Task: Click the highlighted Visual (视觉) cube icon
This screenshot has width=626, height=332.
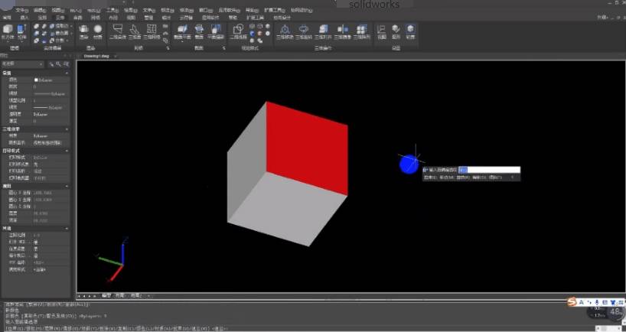Action: point(410,31)
